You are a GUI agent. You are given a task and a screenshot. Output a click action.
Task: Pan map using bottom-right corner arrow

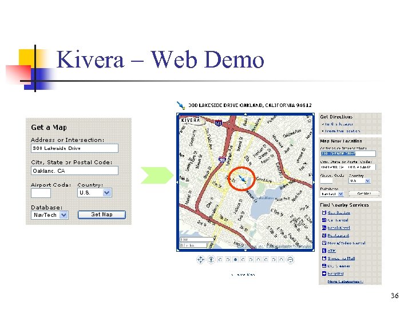pos(313,250)
